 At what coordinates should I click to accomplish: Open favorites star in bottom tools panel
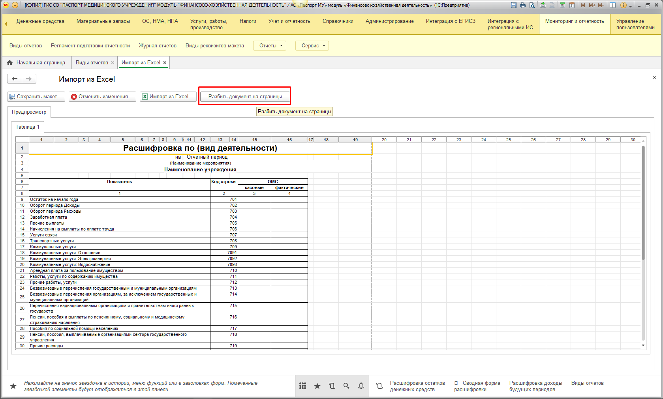click(x=317, y=386)
